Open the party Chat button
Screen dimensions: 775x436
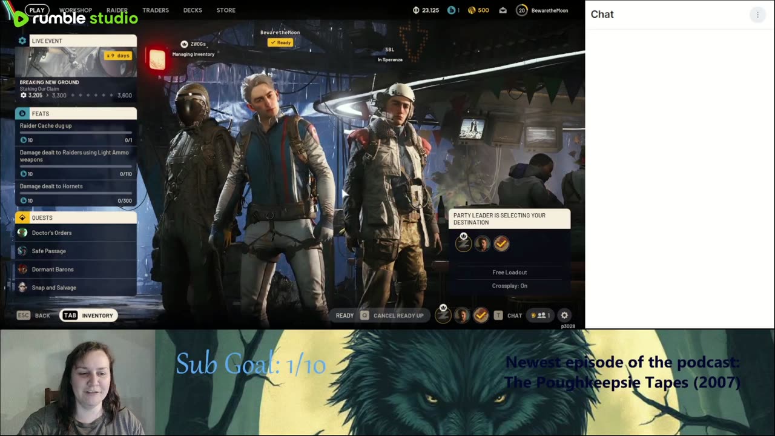coord(508,315)
